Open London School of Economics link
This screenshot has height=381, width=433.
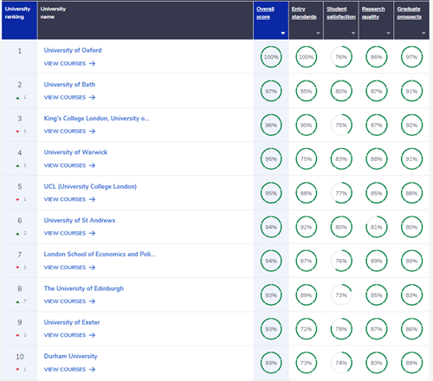coord(100,254)
